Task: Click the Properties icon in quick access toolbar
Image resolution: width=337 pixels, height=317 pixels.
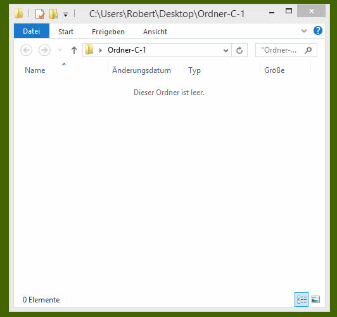Action: tap(40, 14)
